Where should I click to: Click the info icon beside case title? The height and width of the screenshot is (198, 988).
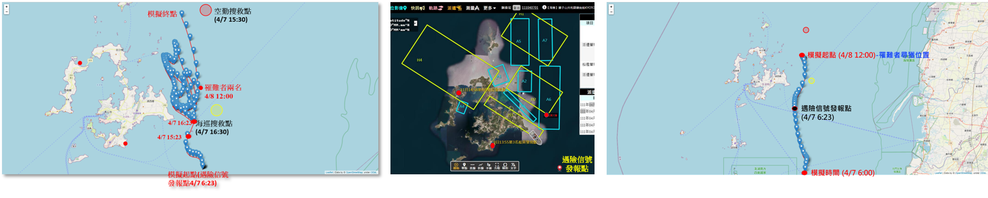(x=544, y=7)
